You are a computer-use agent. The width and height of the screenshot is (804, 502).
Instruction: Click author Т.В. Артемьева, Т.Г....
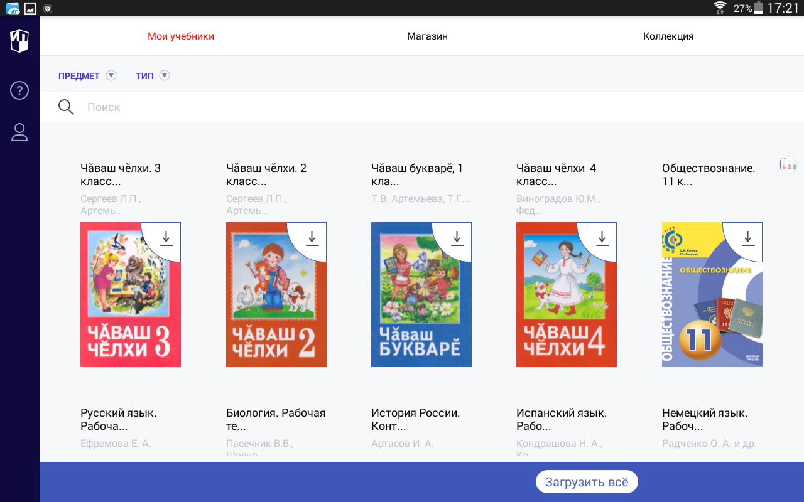421,198
